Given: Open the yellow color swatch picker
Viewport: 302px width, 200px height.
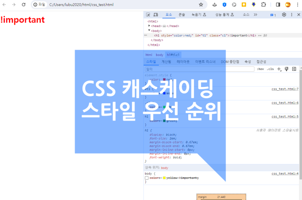Looking at the screenshot, I should coord(164,178).
